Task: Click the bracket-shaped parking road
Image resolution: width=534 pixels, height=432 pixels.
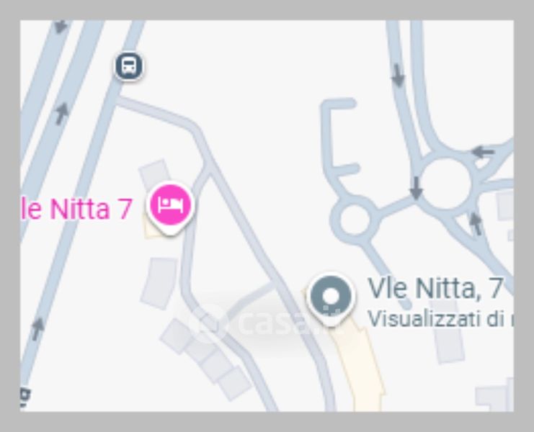Action: tap(339, 136)
